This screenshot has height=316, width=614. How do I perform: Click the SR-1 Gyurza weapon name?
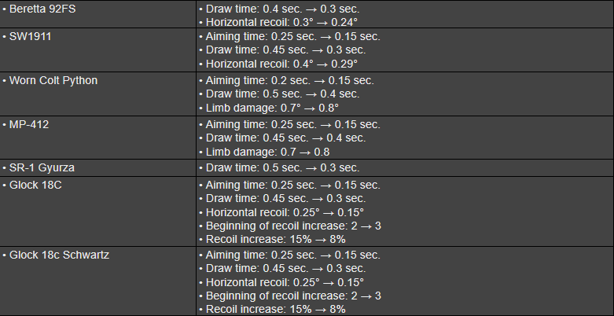click(x=42, y=168)
